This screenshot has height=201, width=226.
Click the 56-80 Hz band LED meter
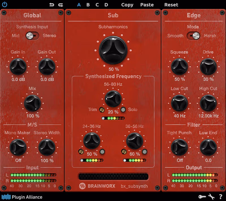pos(113,118)
